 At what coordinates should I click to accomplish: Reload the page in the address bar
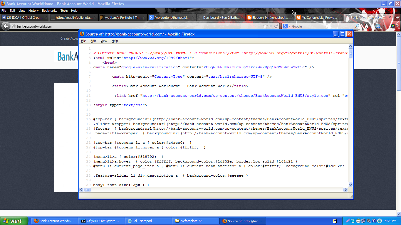276,26
